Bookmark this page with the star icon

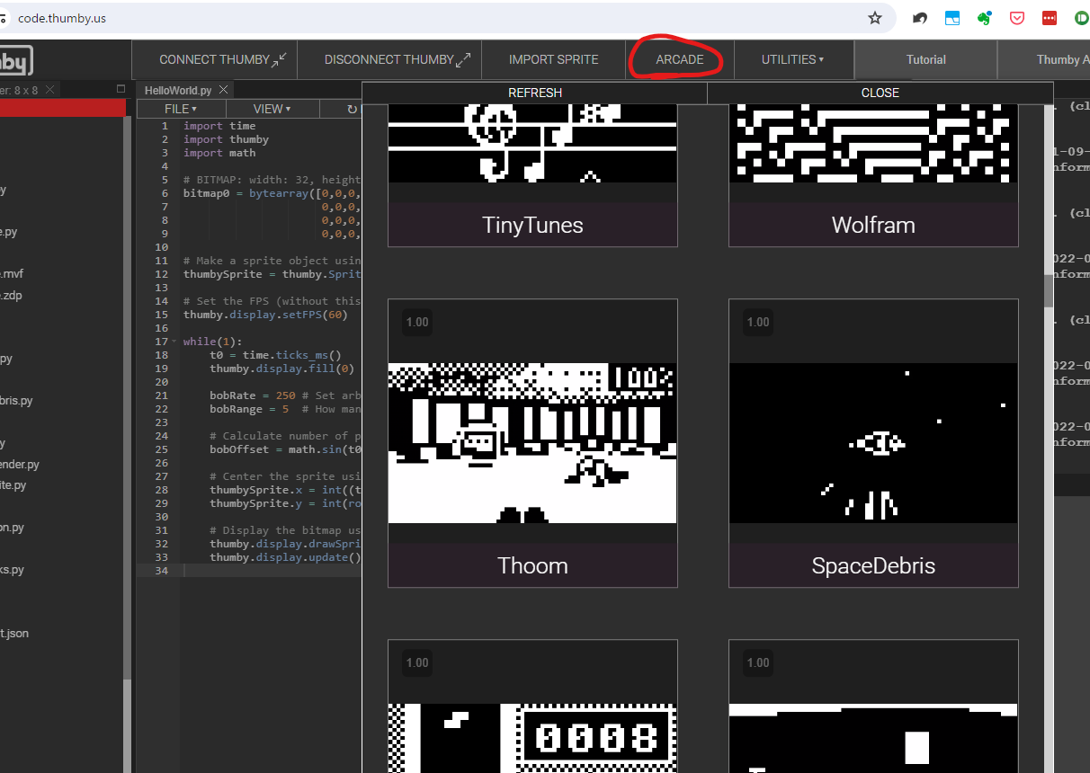(875, 18)
